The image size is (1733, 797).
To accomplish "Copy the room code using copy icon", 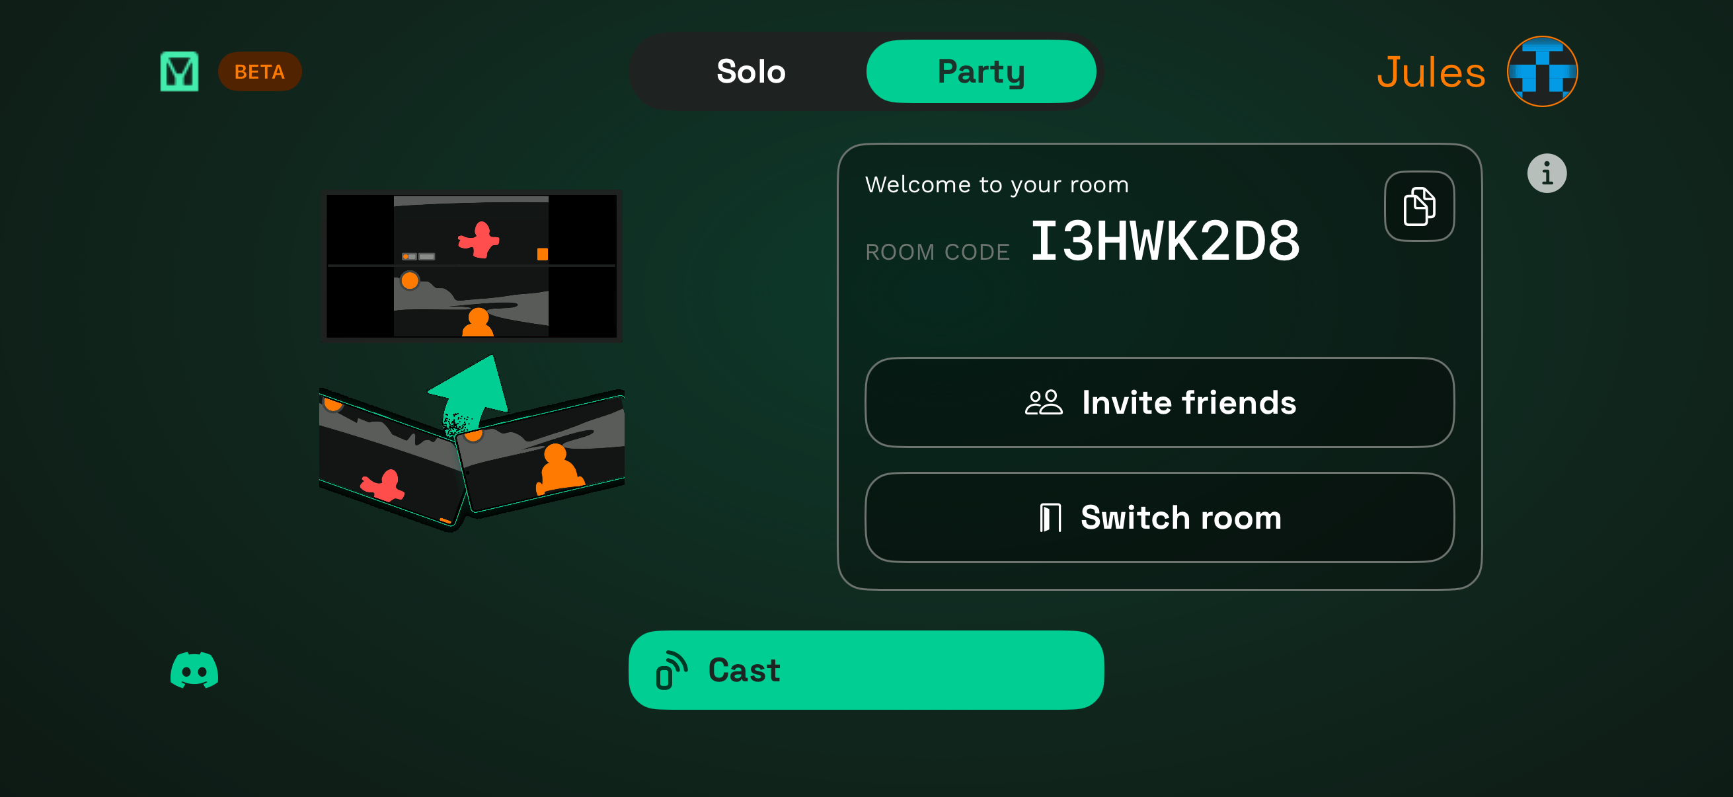I will point(1420,206).
